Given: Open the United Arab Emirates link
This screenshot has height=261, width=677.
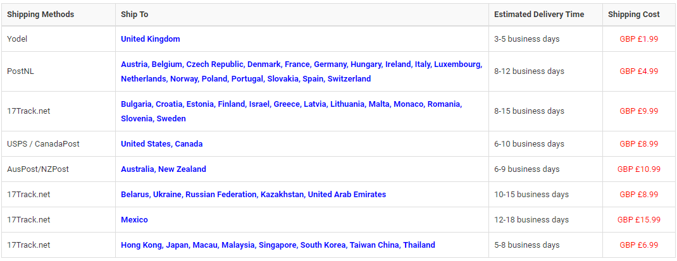Looking at the screenshot, I should click(347, 195).
